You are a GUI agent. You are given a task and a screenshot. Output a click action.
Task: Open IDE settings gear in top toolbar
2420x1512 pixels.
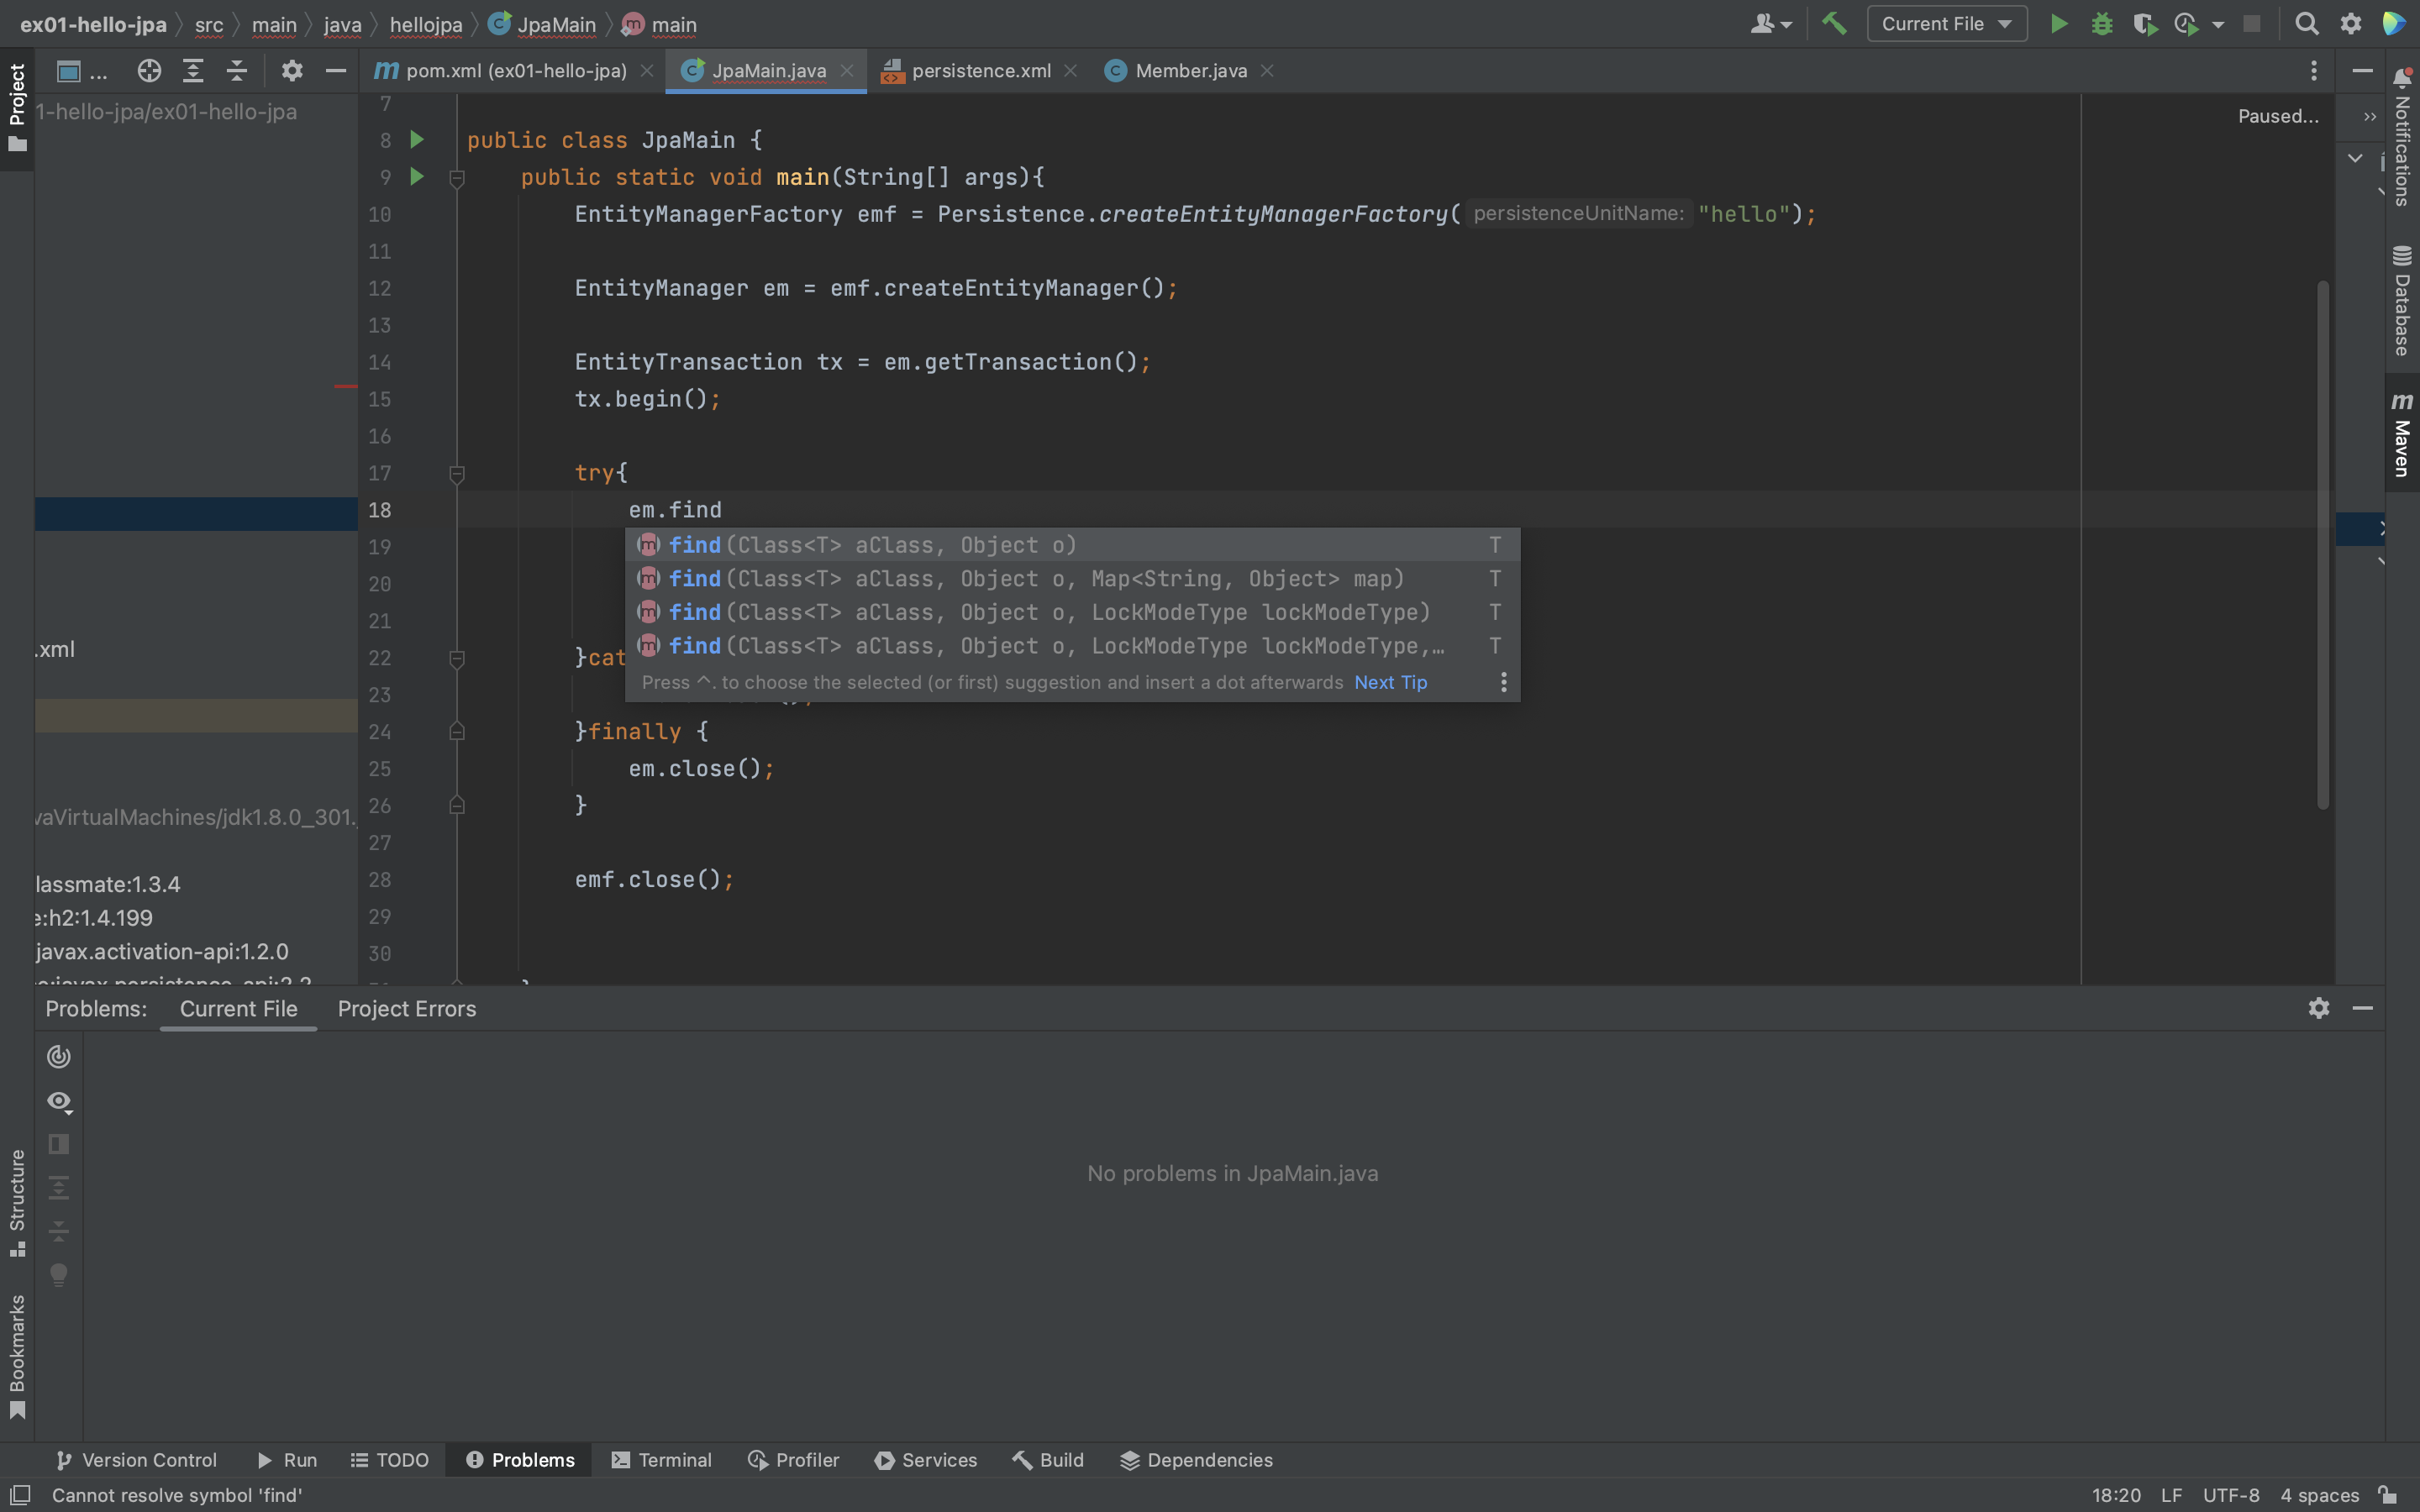pos(2351,24)
